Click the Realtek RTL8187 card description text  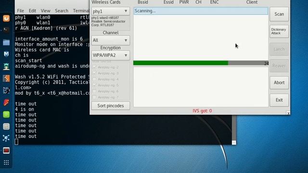(108, 21)
